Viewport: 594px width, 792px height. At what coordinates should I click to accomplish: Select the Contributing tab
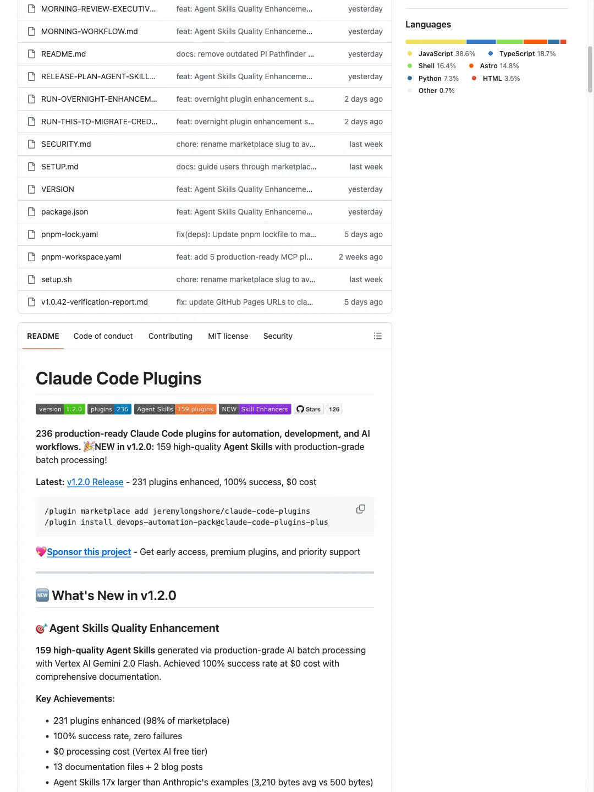(x=170, y=336)
